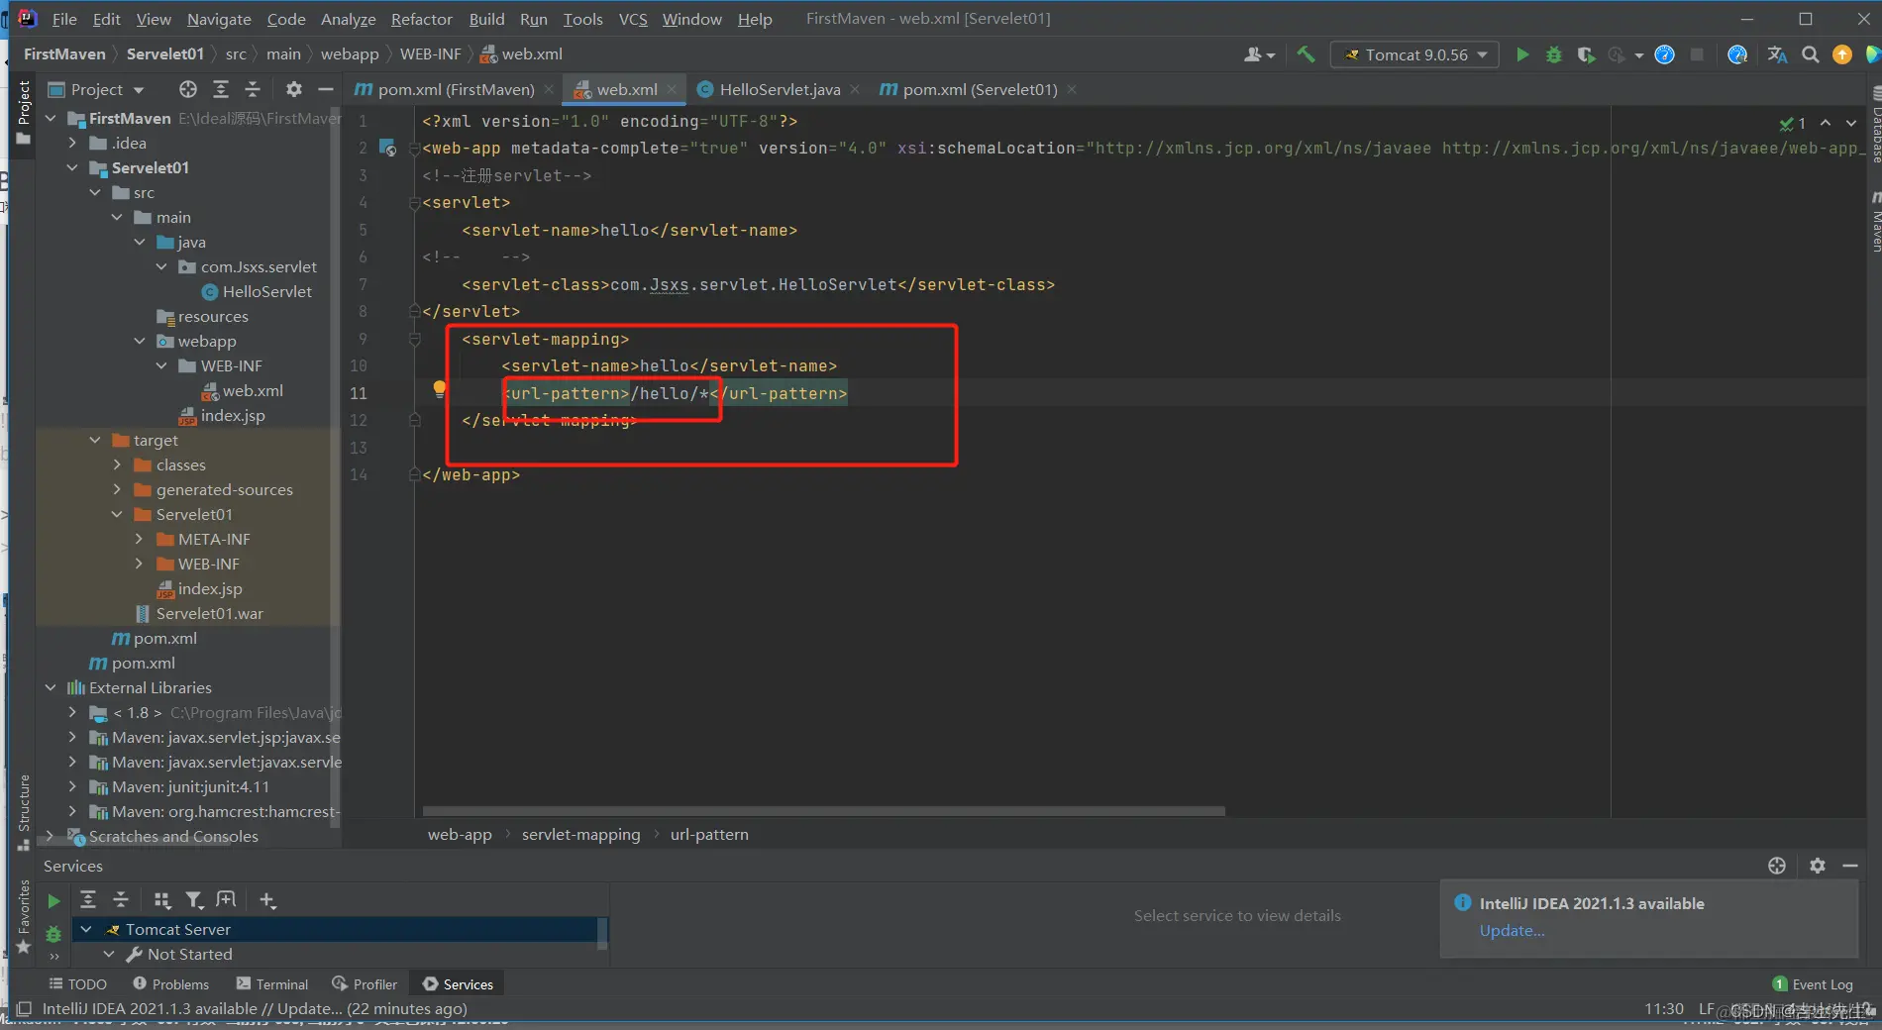Open Search Everywhere magnifier icon
The width and height of the screenshot is (1882, 1030).
coord(1810,54)
